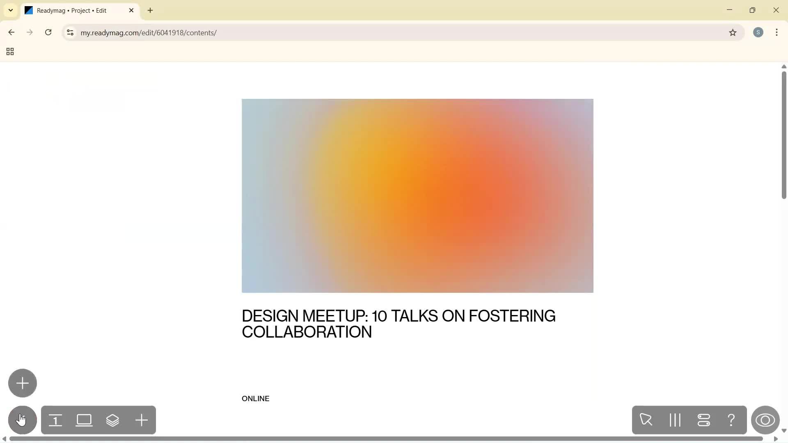
Task: Click the hand tool button
Action: 22,420
